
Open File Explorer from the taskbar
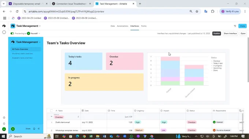98,136
